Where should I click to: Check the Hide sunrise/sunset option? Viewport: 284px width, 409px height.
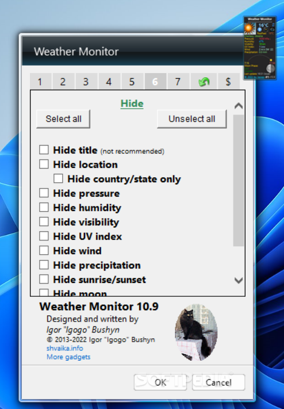44,279
